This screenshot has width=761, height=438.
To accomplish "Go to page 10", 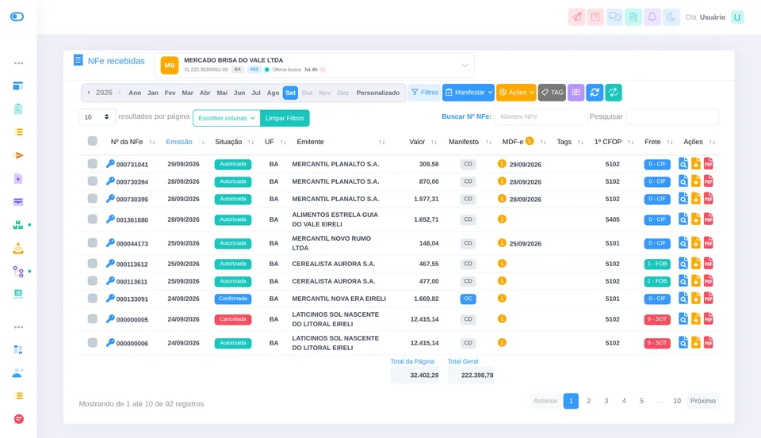I will tap(676, 401).
